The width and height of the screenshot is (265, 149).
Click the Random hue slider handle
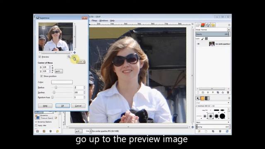click(x=53, y=97)
